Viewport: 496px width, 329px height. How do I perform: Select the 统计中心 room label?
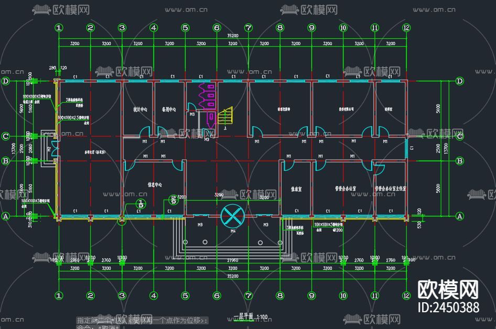[x=140, y=109]
